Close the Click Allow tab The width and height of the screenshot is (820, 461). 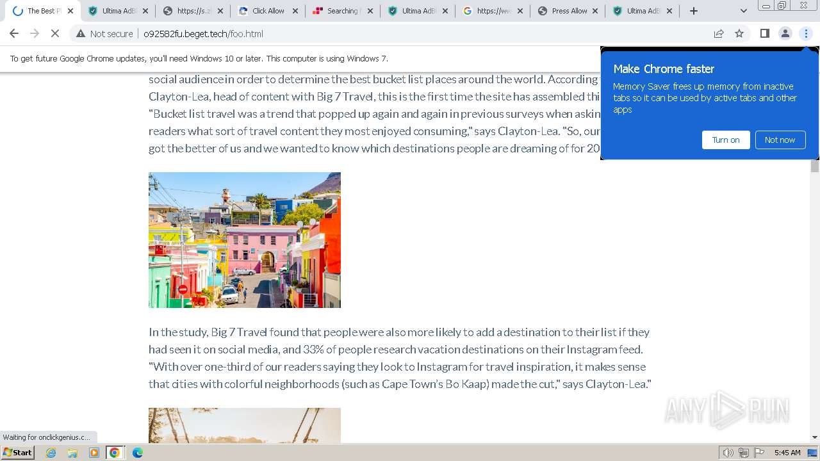click(295, 11)
